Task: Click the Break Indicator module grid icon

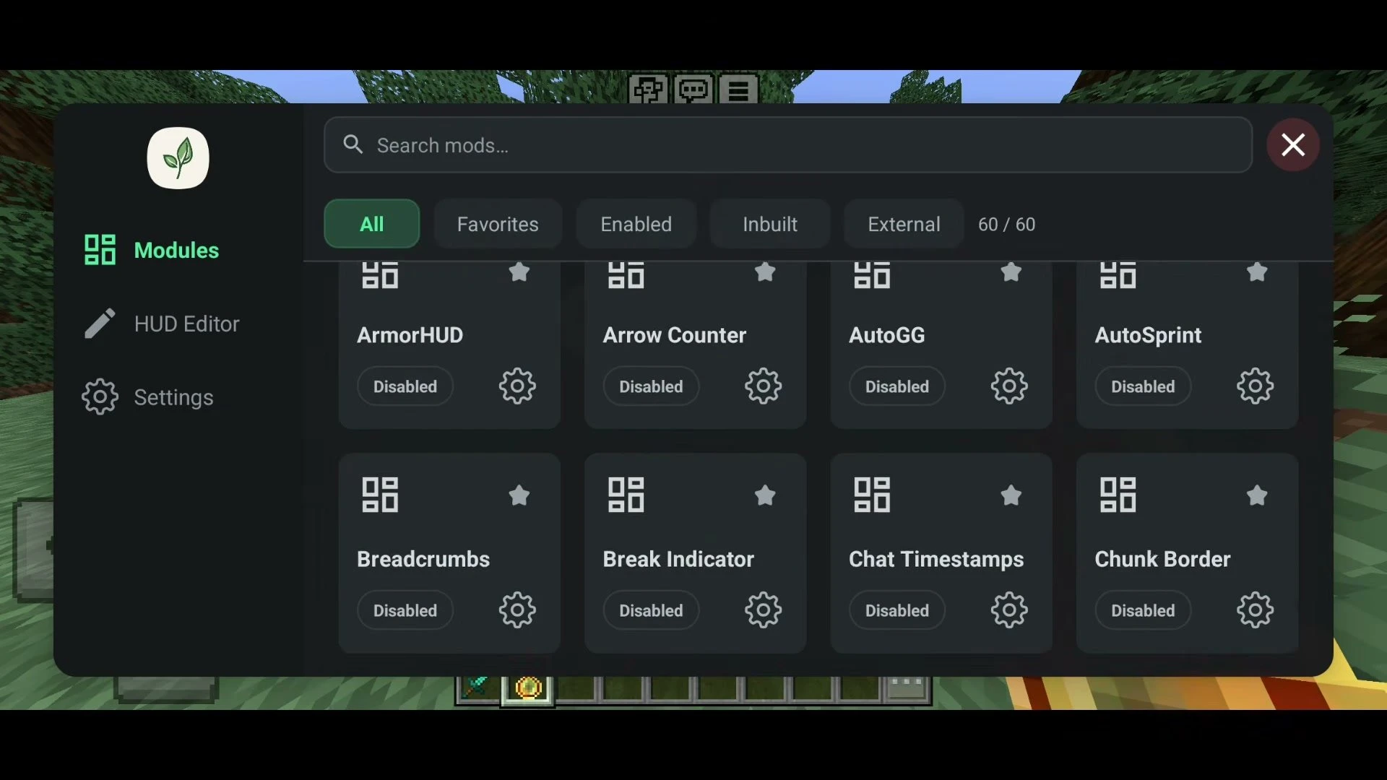Action: click(626, 495)
